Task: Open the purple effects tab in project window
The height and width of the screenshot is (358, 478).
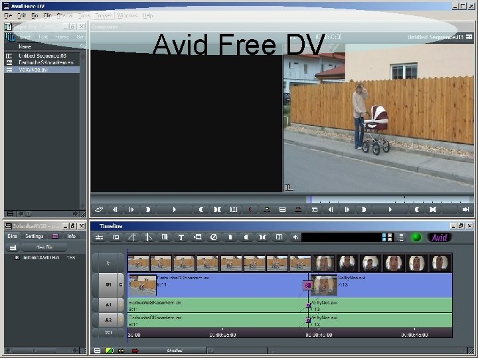Action: click(55, 236)
